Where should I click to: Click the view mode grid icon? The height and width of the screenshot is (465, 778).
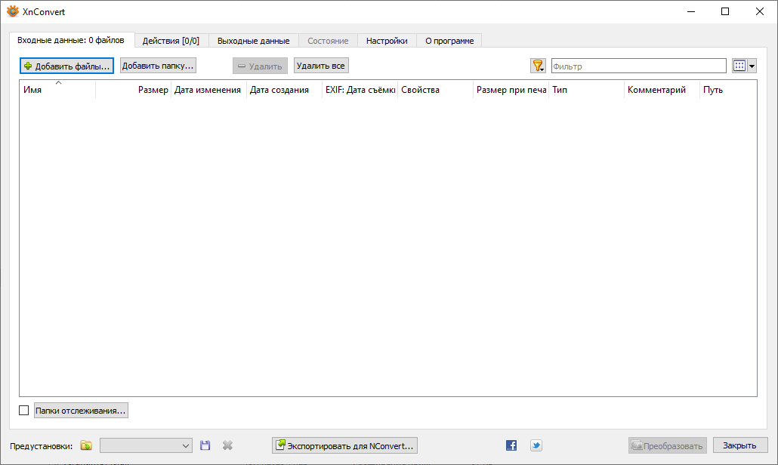pyautogui.click(x=739, y=66)
